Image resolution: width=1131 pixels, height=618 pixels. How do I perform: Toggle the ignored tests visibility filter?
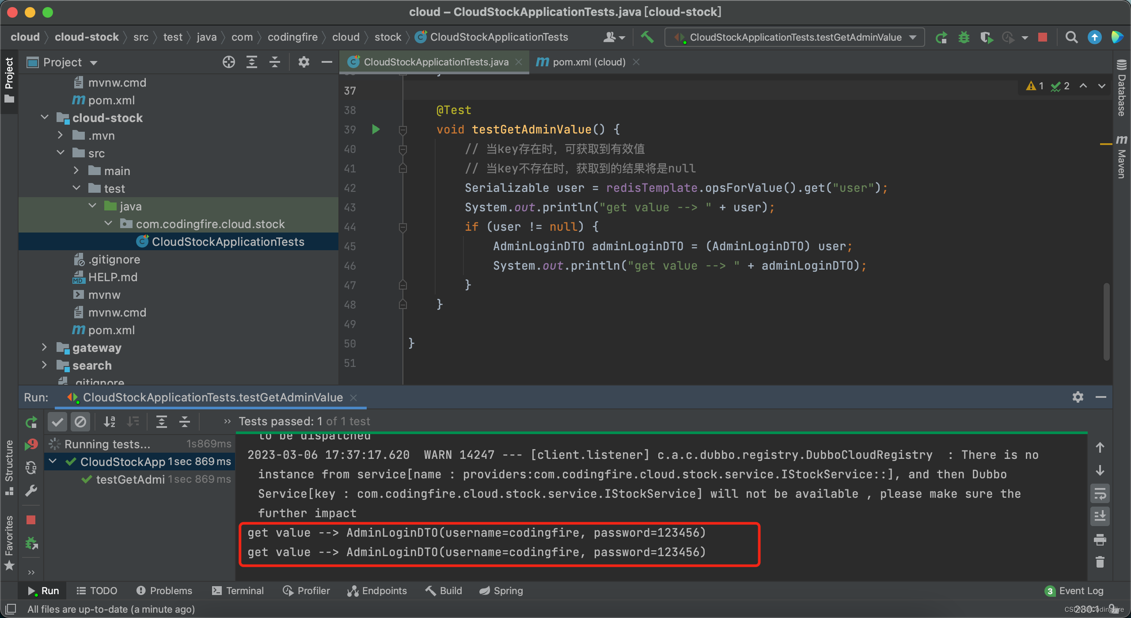coord(81,421)
